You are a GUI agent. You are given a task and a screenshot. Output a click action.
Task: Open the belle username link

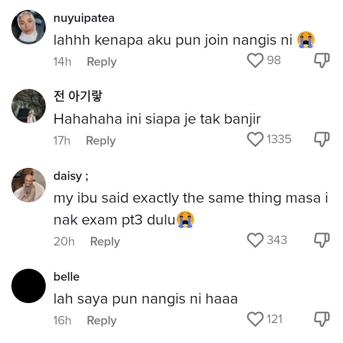67,277
